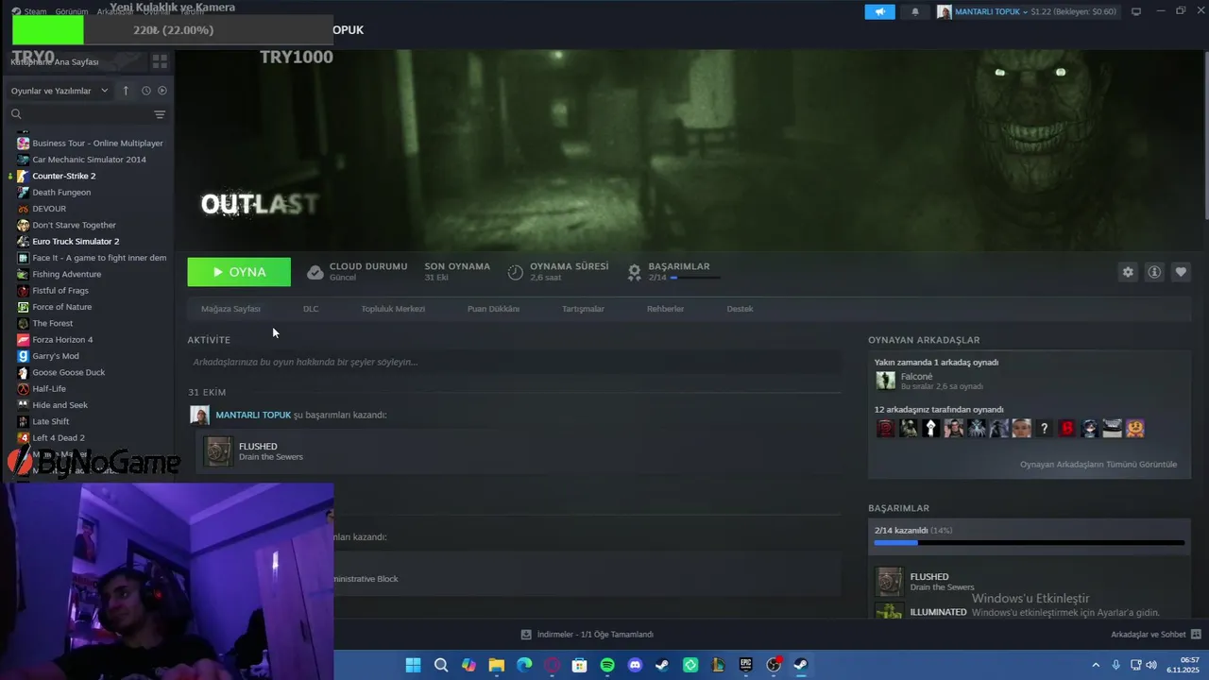
Task: Click Left 4 Dead 2 game icon
Action: pos(24,438)
